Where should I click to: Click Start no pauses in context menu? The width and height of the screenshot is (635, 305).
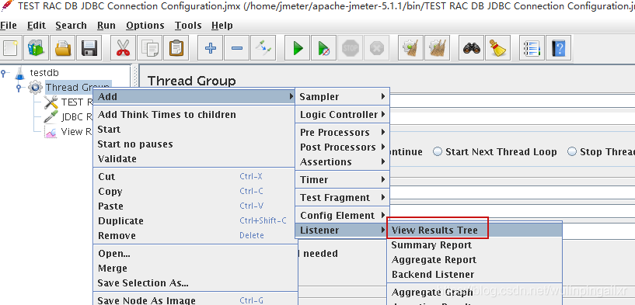click(x=194, y=144)
